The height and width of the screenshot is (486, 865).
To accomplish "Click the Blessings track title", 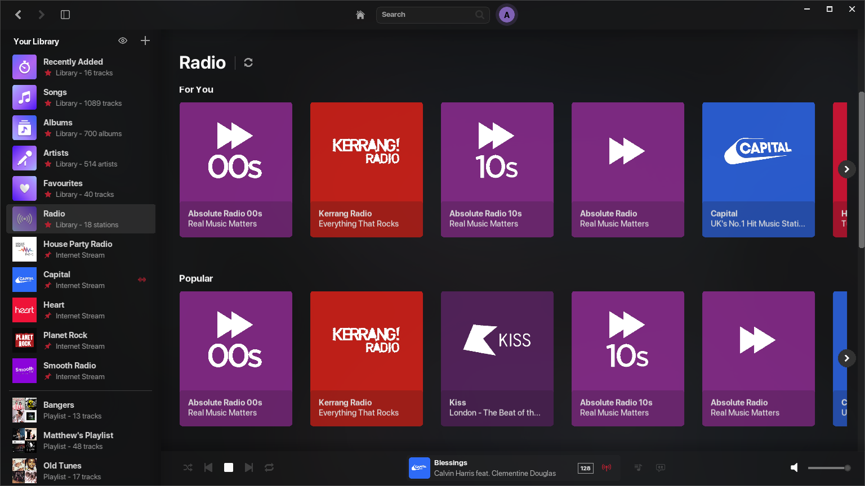I will click(x=451, y=463).
